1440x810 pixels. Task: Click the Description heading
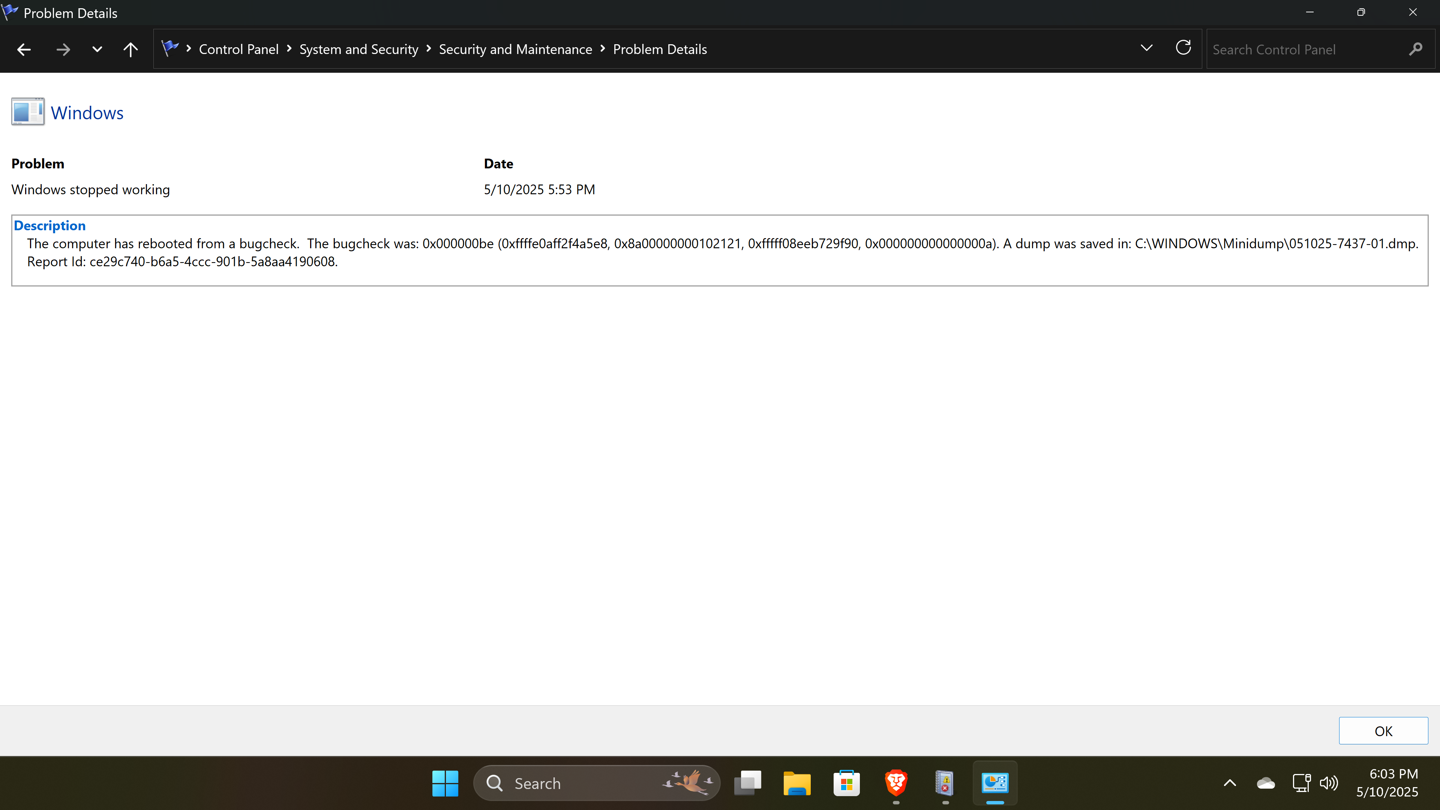click(50, 225)
